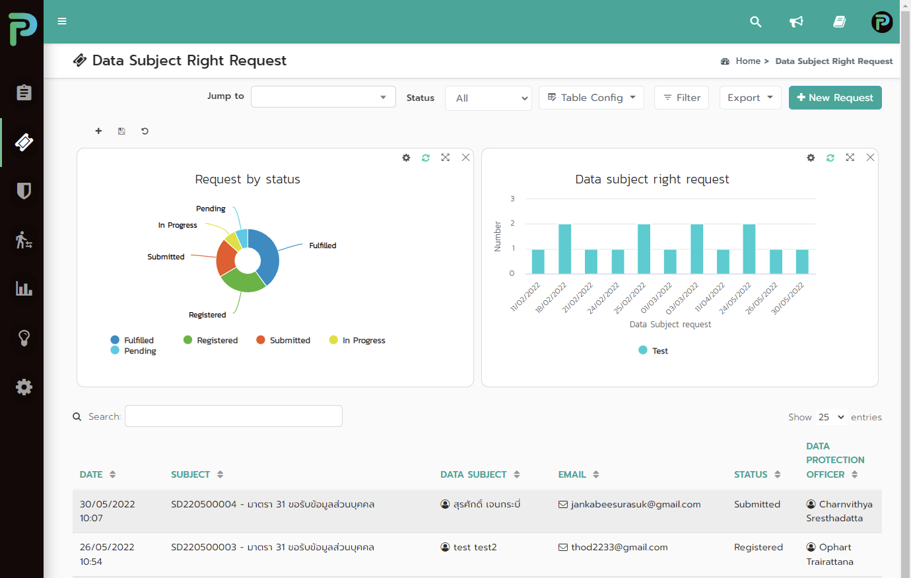Open the Status filter dropdown

click(489, 98)
